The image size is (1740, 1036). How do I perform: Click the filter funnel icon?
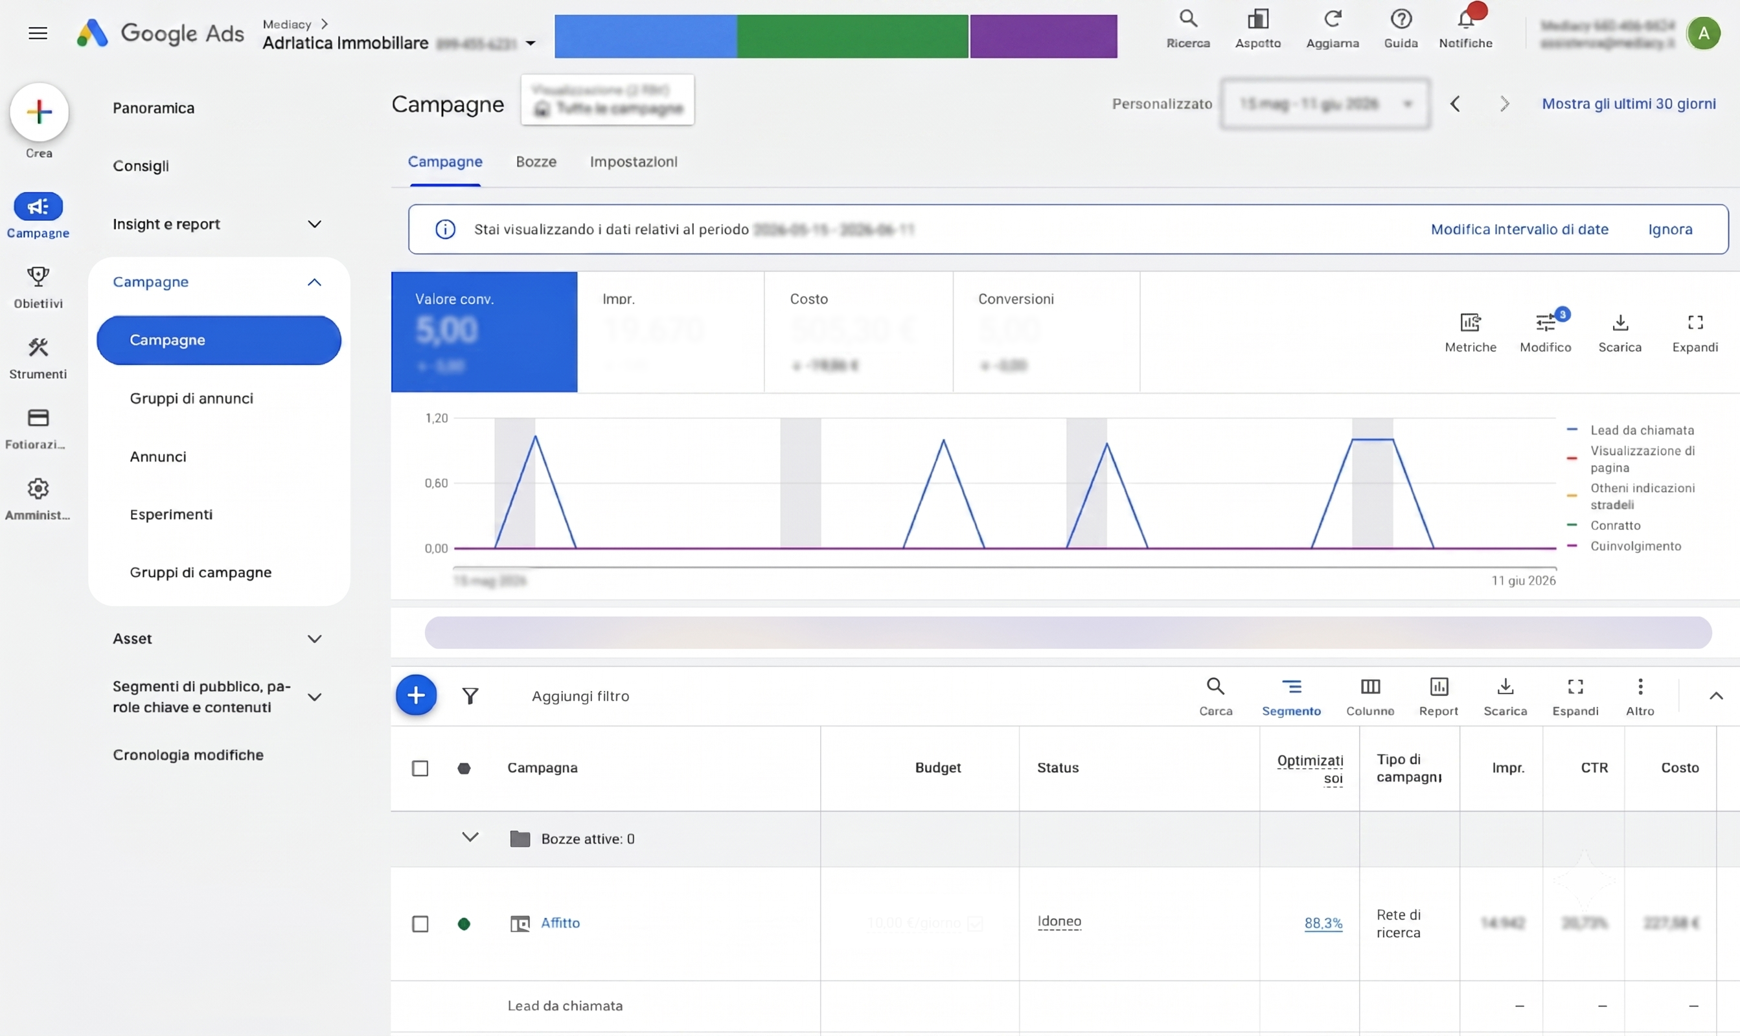[470, 695]
